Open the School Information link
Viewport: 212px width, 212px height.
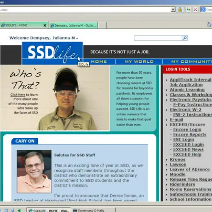(x=190, y=199)
